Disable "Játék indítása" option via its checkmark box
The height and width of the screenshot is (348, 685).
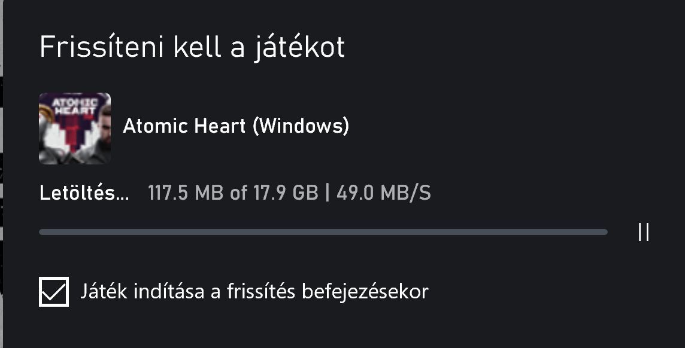pos(54,292)
